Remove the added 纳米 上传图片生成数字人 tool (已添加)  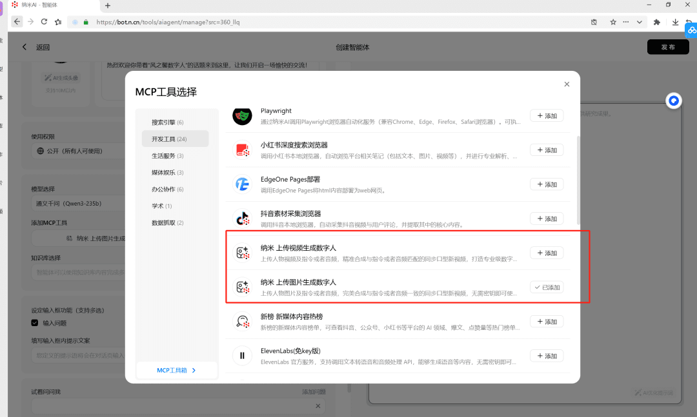coord(547,287)
